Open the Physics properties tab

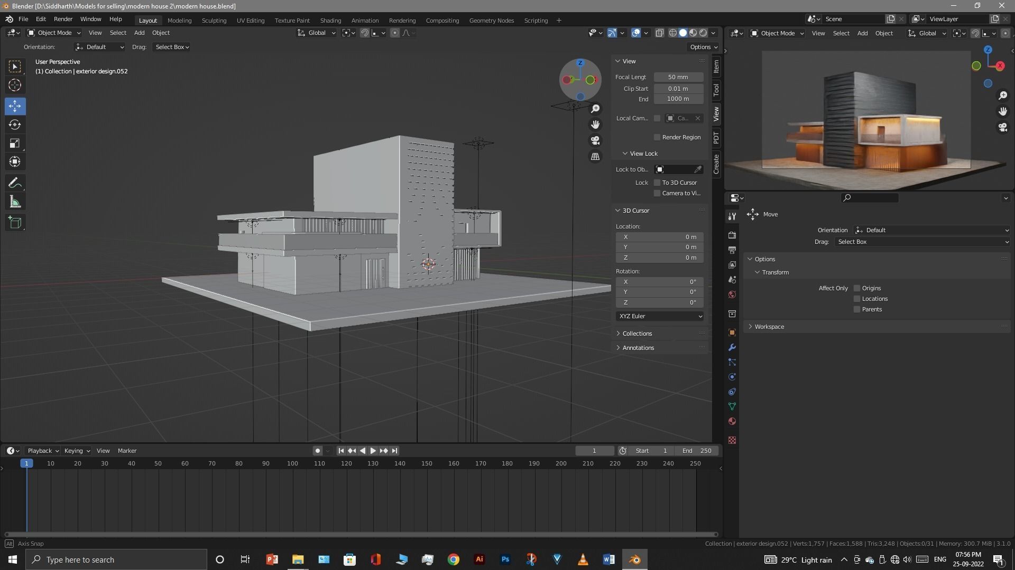click(732, 377)
